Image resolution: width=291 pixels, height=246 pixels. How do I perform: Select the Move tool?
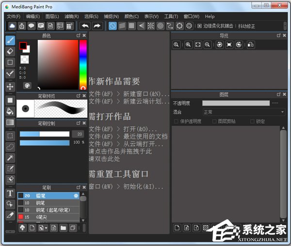click(10, 87)
